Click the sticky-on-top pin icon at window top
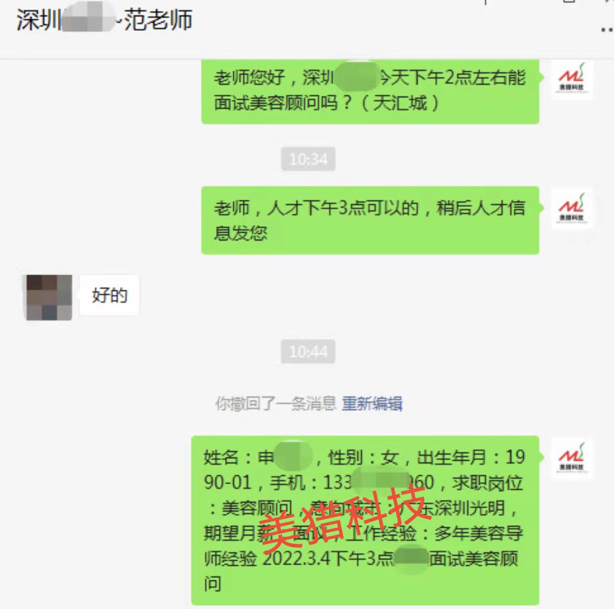The width and height of the screenshot is (614, 609). tap(486, 2)
